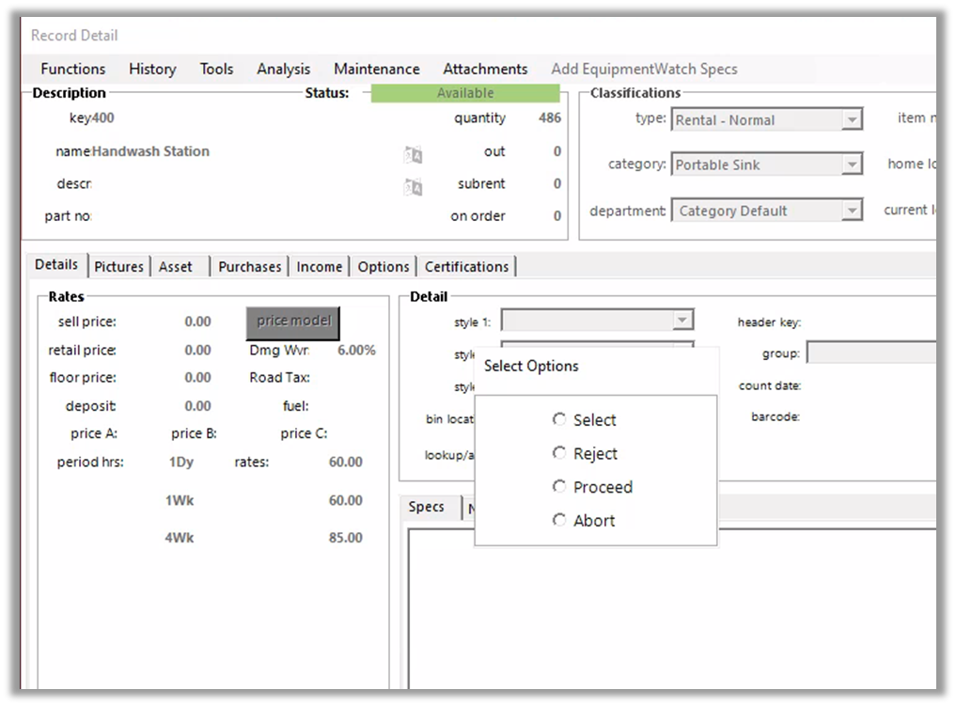The width and height of the screenshot is (956, 706).
Task: Click the translate icon beside the name field
Action: coord(413,155)
